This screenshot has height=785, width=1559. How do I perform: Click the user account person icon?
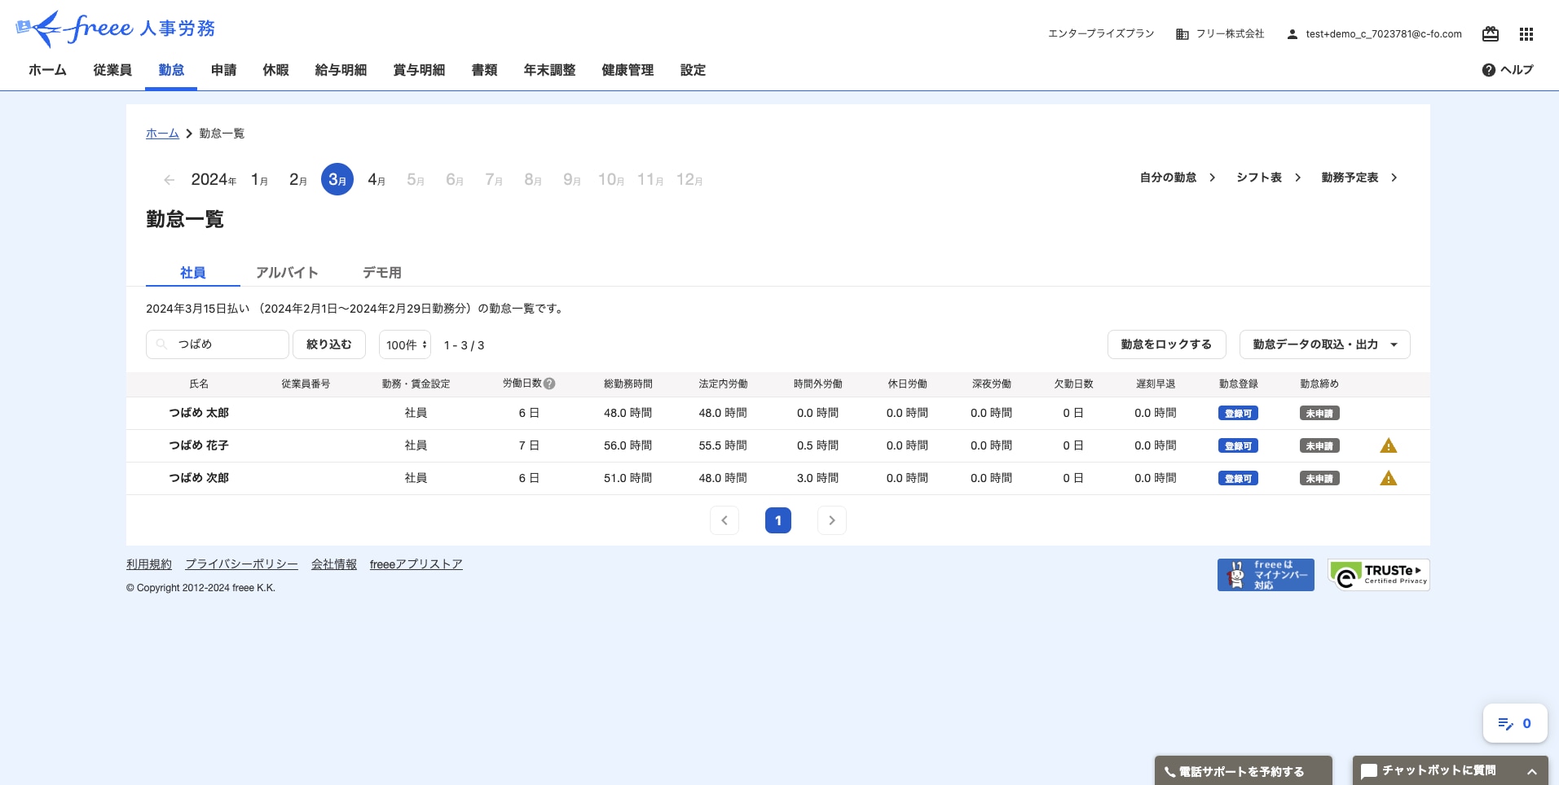click(1292, 33)
